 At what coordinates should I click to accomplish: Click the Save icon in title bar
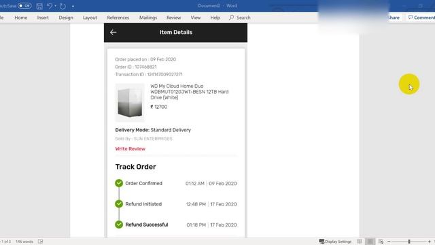coord(39,6)
